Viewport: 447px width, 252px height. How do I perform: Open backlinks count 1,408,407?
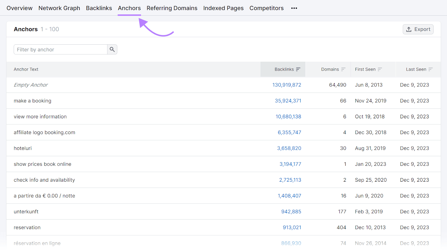289,196
